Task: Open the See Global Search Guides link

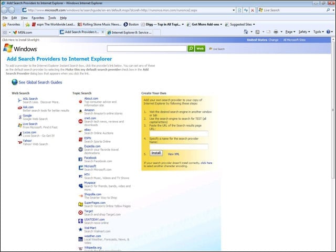Action: pos(40,82)
